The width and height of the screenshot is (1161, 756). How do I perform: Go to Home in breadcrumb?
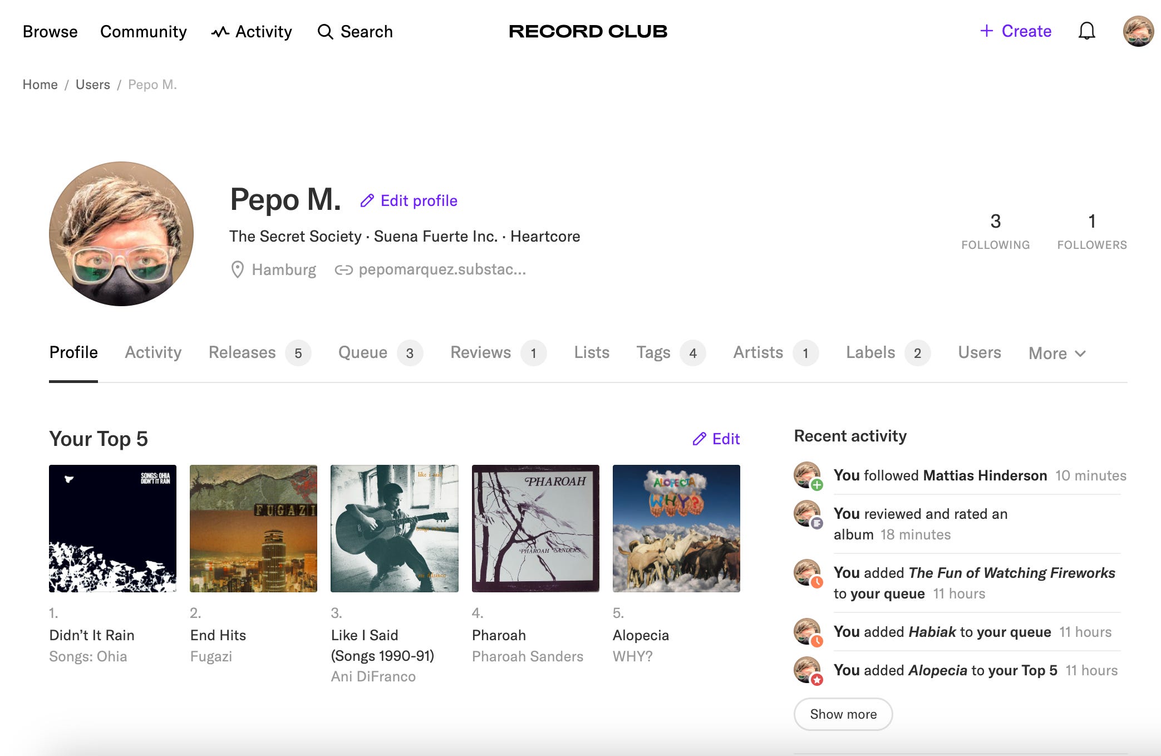40,85
